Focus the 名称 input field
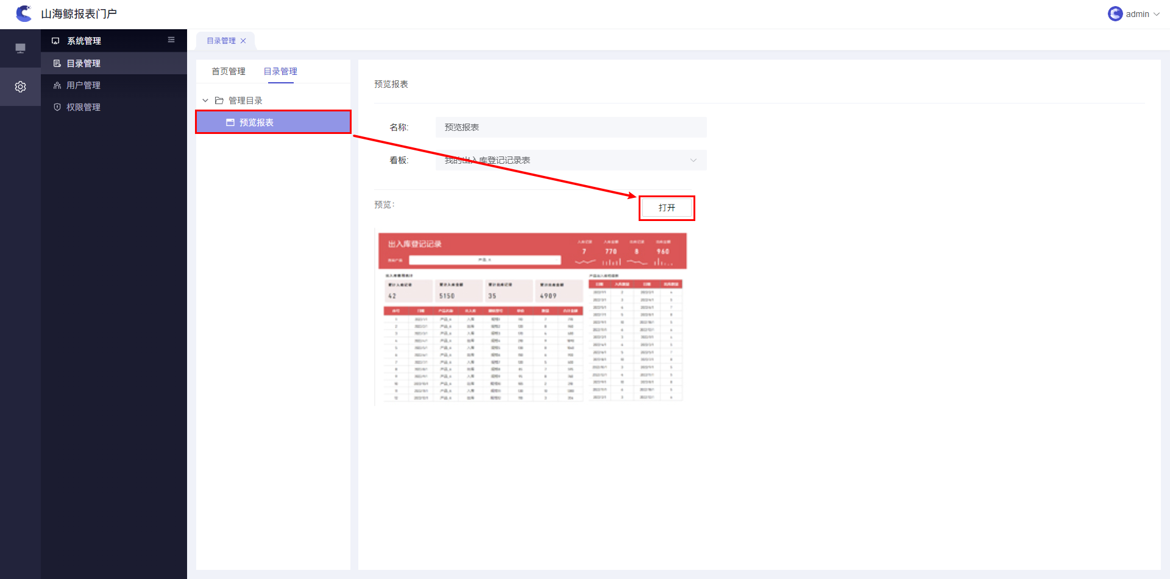This screenshot has height=579, width=1170. pyautogui.click(x=571, y=127)
